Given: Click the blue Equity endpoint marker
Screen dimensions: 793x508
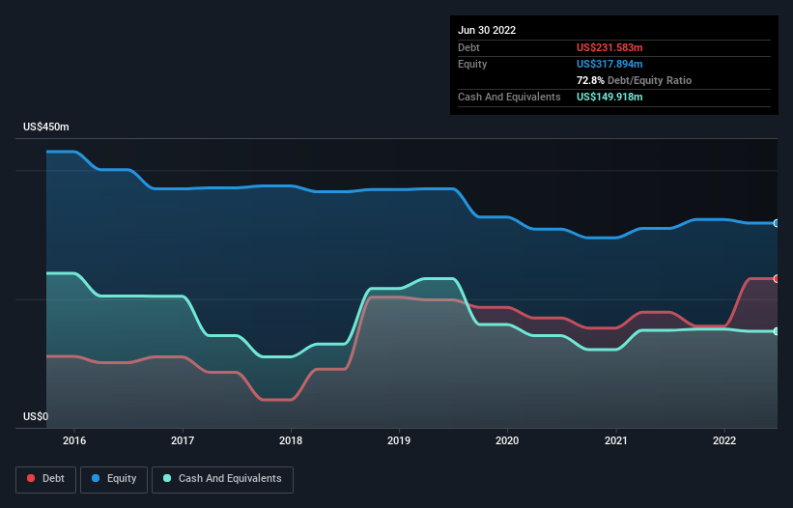Looking at the screenshot, I should tap(777, 223).
